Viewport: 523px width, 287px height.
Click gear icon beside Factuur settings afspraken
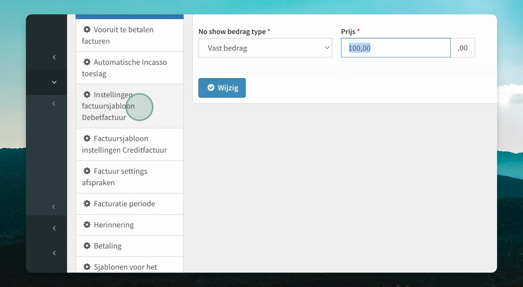point(87,171)
